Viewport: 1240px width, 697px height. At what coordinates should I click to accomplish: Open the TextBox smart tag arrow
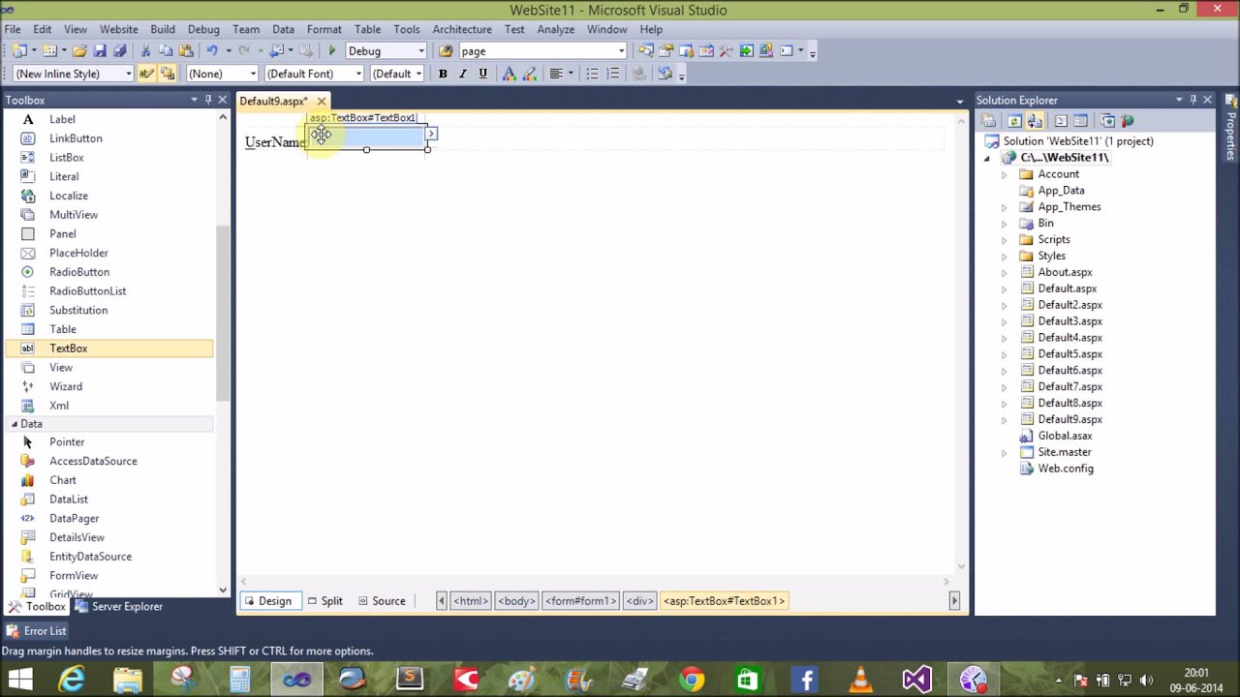click(431, 134)
